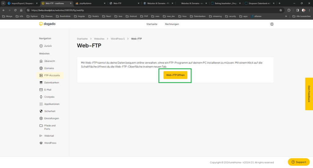
Task: Click the Websites breadcrumb link
Action: point(99,39)
